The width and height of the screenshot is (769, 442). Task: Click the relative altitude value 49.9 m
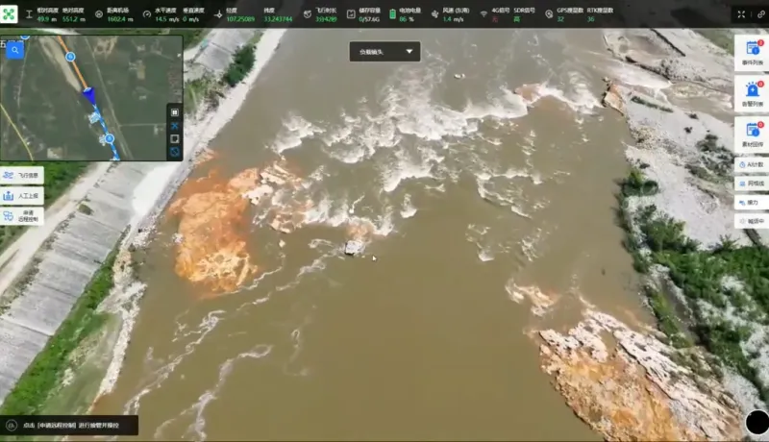pos(46,19)
